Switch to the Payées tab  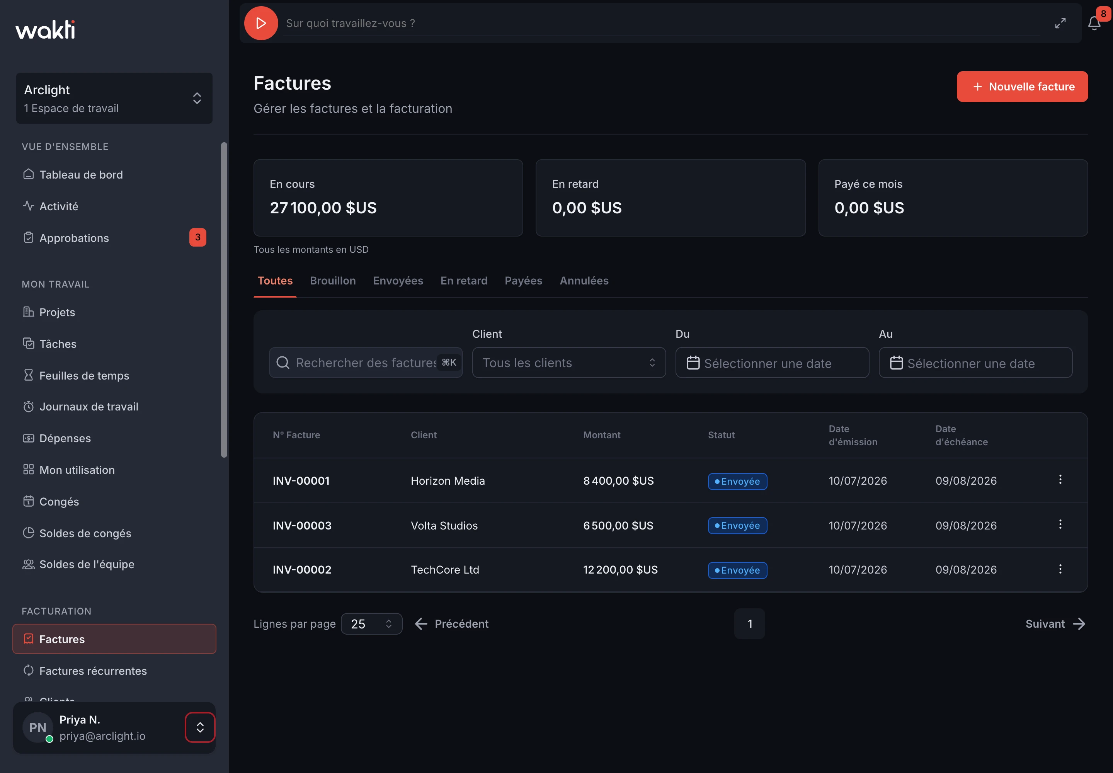[x=524, y=281]
